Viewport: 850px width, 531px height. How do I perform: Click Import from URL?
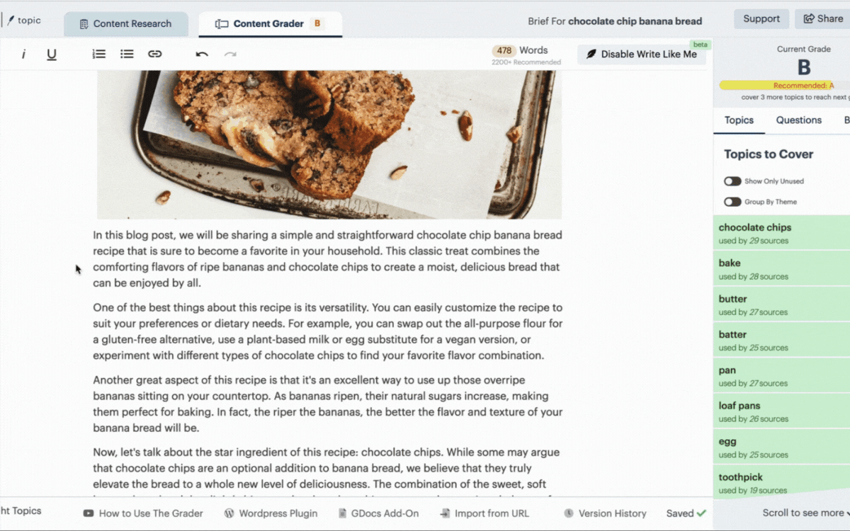(x=484, y=513)
